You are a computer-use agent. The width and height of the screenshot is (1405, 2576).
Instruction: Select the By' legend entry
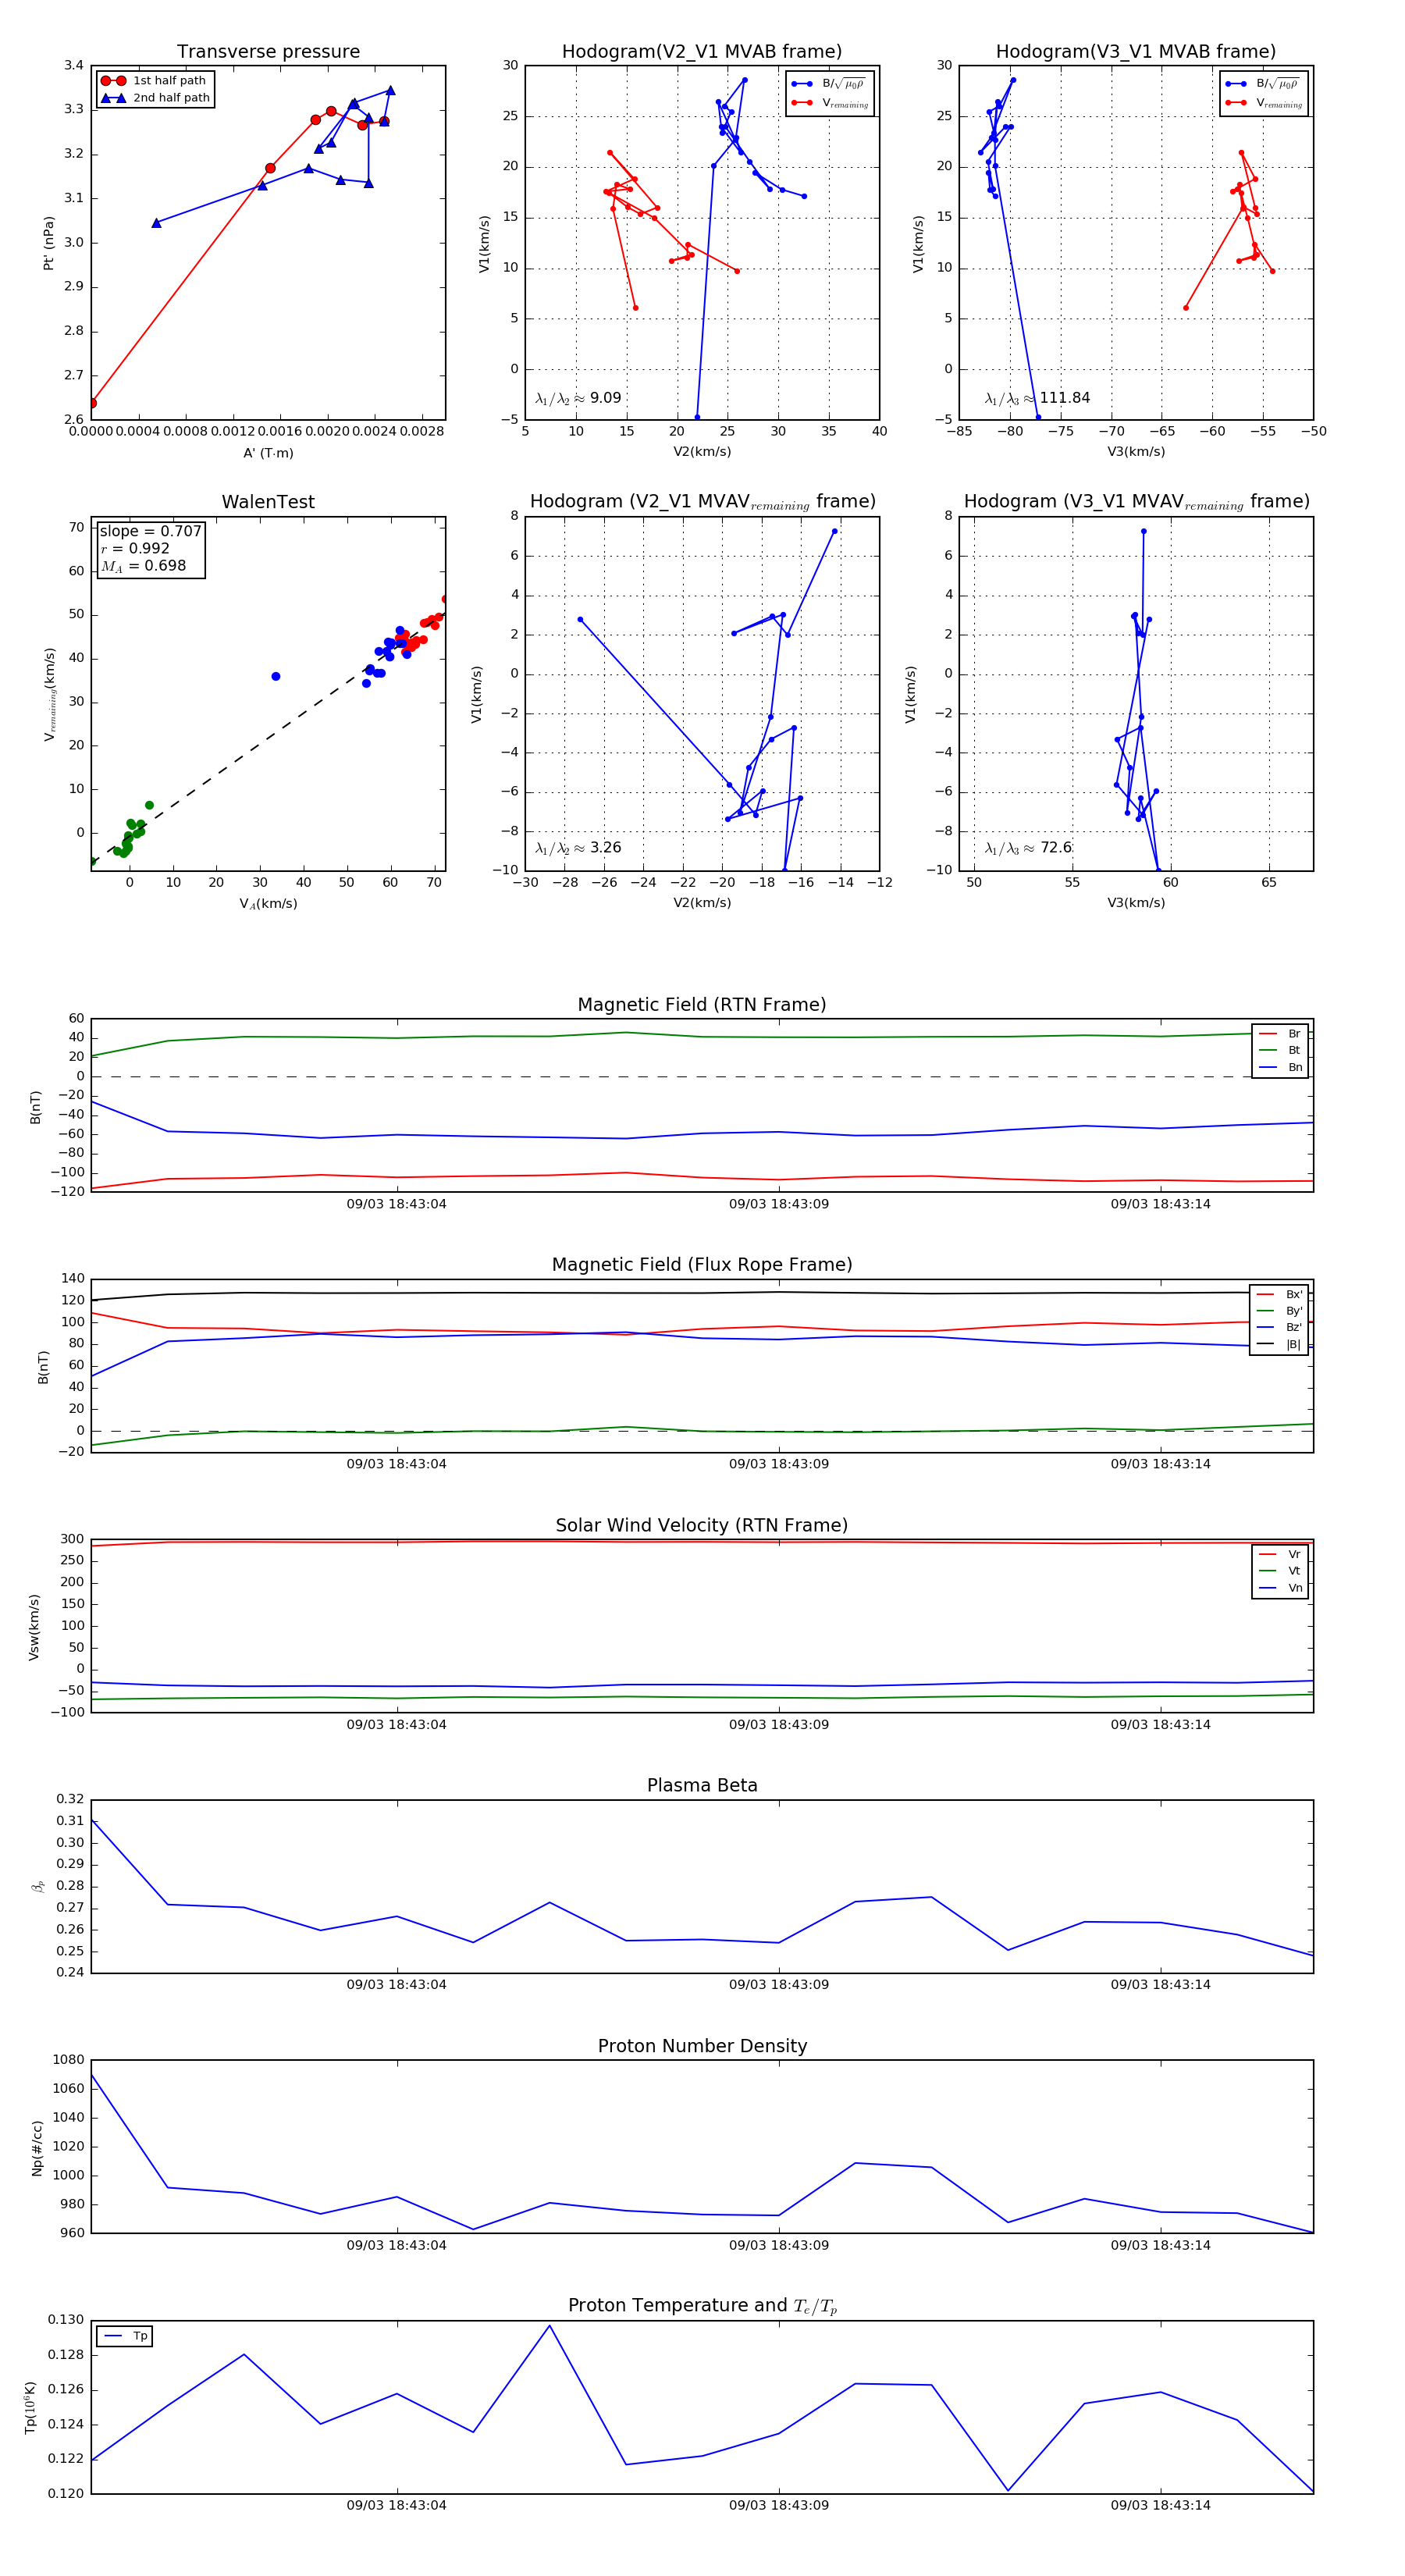pos(1279,1311)
